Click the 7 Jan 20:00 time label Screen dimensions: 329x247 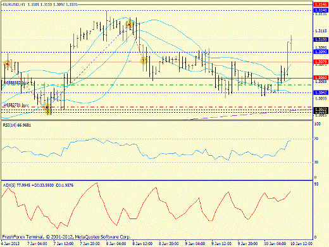[x=90, y=244]
